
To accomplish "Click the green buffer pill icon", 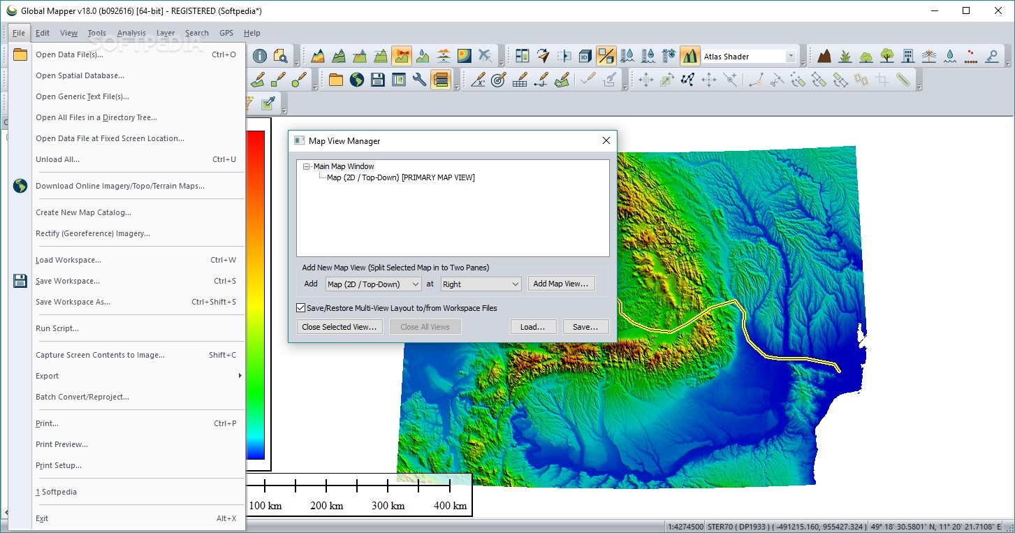I will coord(903,80).
